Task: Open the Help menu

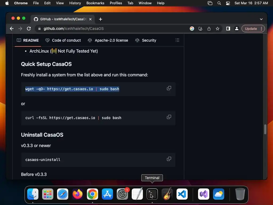Action: click(x=160, y=3)
